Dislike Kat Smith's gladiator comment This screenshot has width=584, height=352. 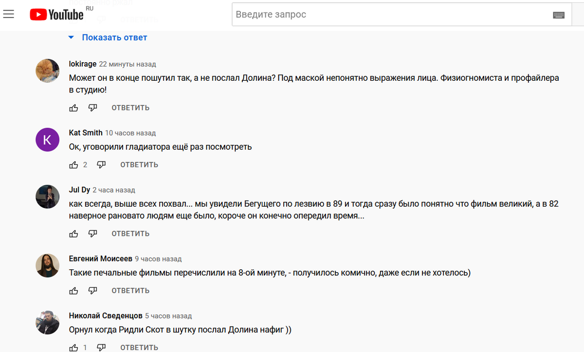(101, 165)
